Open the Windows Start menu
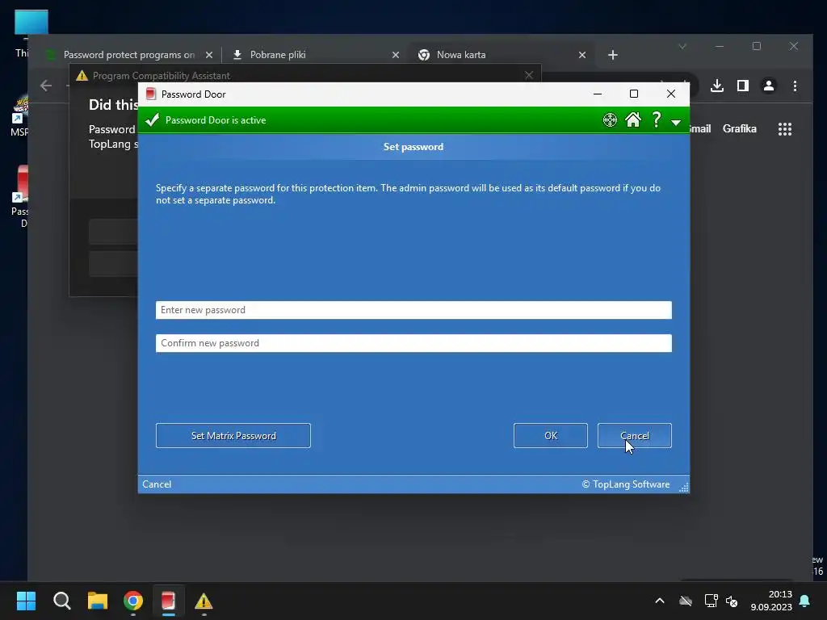The width and height of the screenshot is (827, 620). (x=26, y=601)
